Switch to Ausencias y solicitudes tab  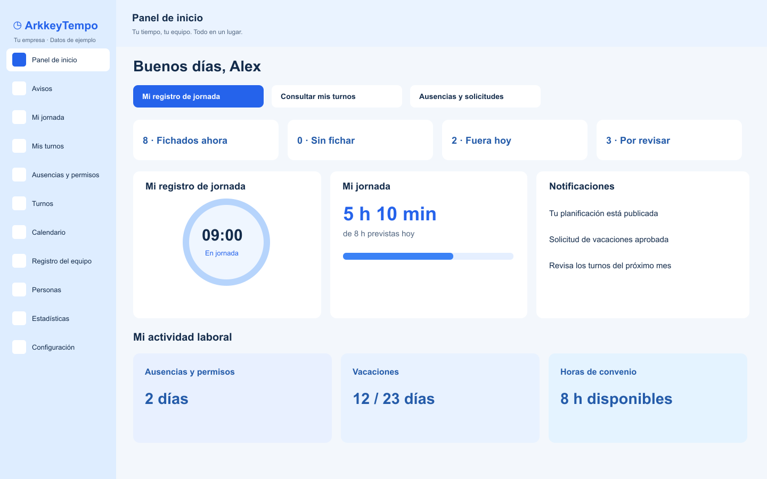point(475,96)
